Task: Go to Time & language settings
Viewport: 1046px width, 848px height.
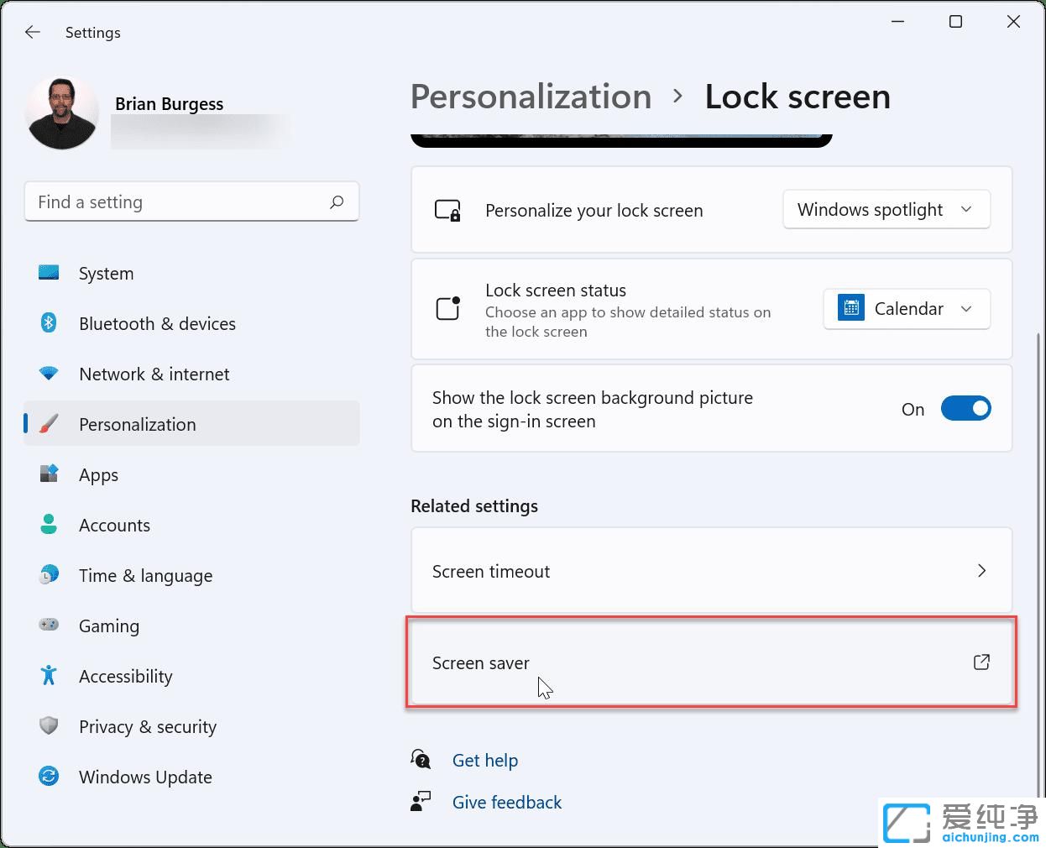Action: pyautogui.click(x=145, y=576)
